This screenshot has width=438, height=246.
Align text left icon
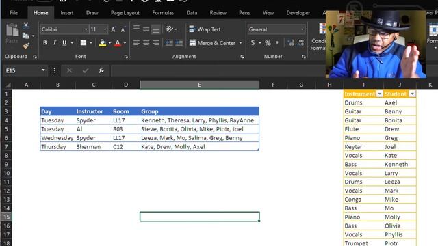pyautogui.click(x=136, y=42)
